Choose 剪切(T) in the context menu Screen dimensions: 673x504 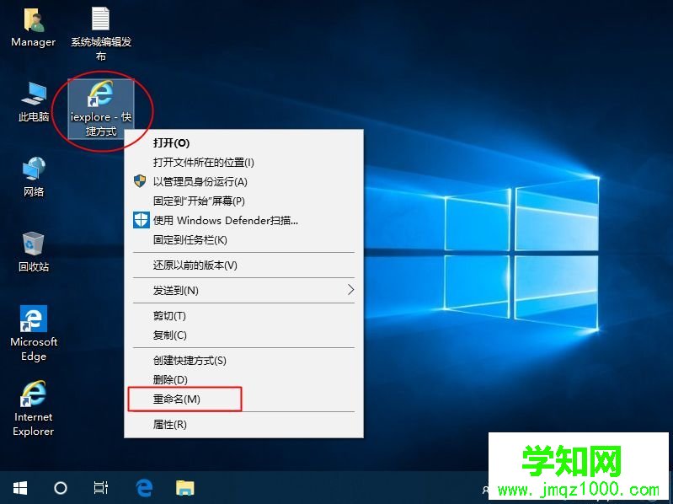point(243,315)
